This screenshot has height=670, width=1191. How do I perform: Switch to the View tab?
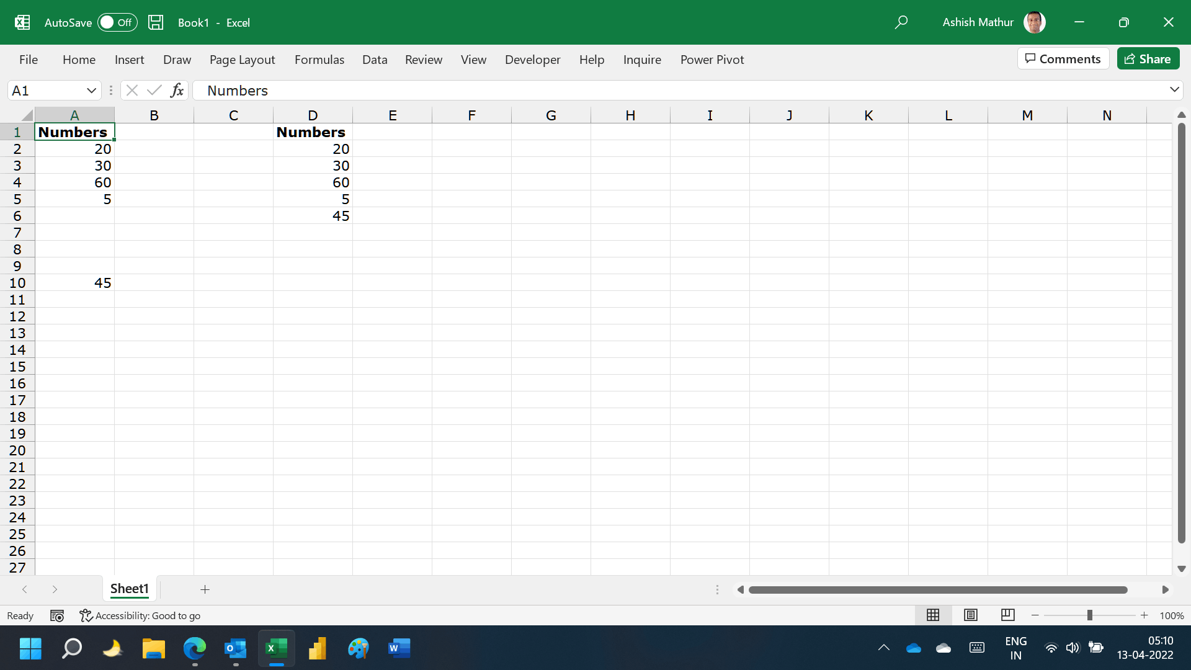coord(473,60)
